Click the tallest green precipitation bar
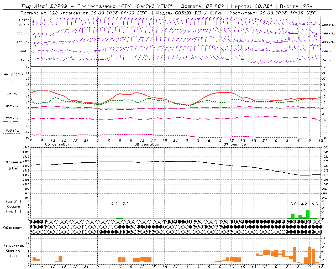Viewport: 336px width, 269px height. 308,214
